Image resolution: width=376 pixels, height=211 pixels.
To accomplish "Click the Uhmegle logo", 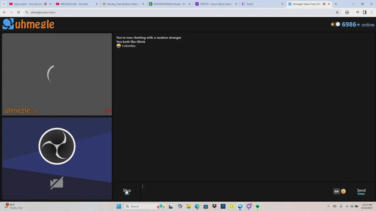I will coord(28,24).
